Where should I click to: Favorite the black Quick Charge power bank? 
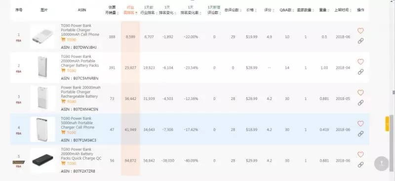[360, 154]
